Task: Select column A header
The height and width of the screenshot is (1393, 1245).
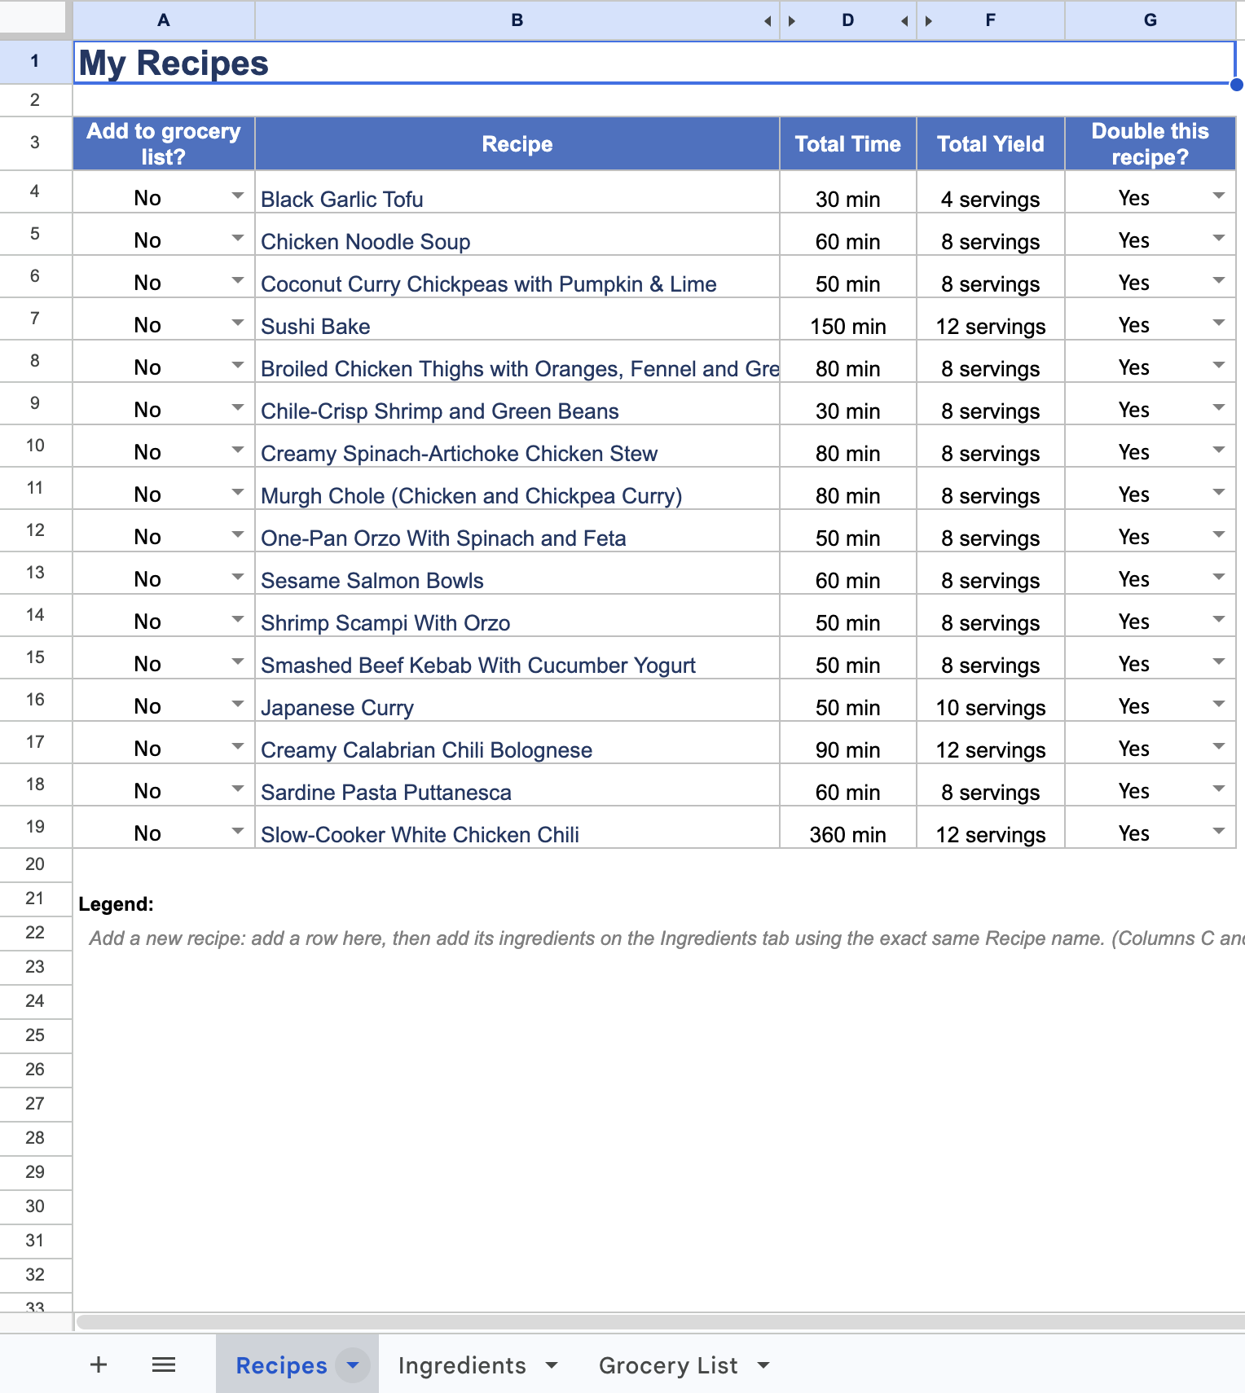Action: point(164,20)
